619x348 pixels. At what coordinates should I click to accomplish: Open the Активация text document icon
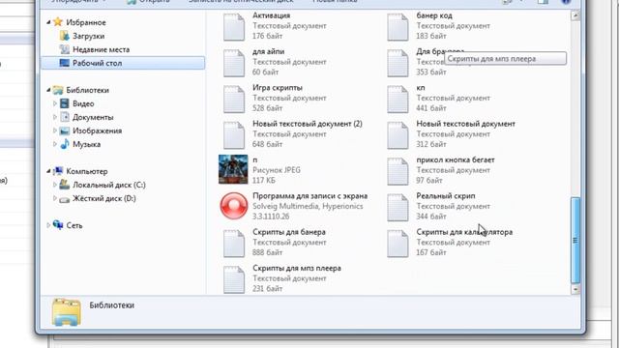point(234,27)
